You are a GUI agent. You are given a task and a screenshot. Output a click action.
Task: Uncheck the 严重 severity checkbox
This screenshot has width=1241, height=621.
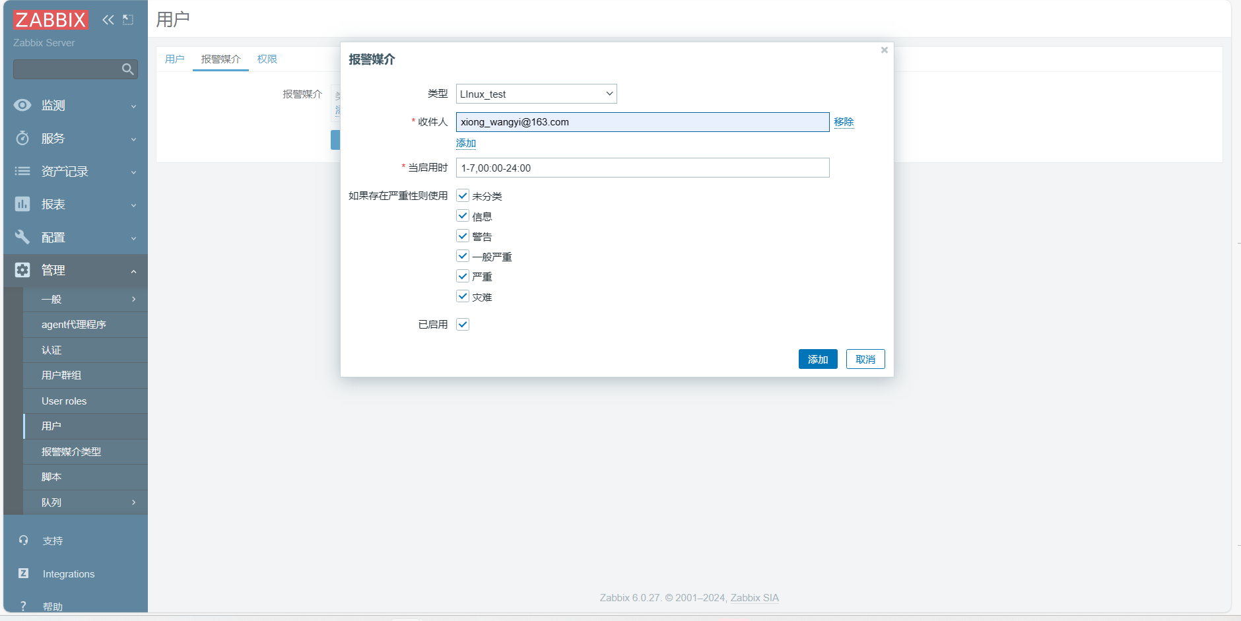click(463, 276)
